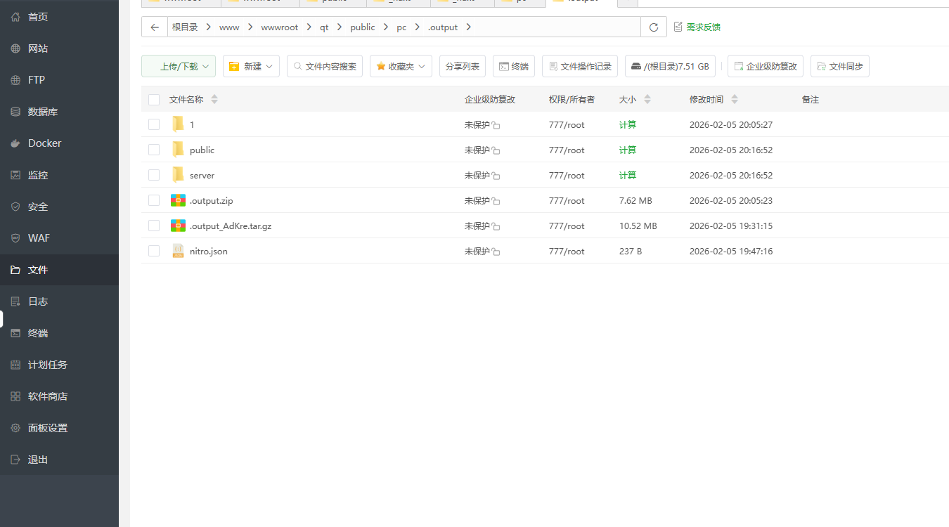The height and width of the screenshot is (527, 949).
Task: Expand the 上传/下载 dropdown
Action: [179, 67]
